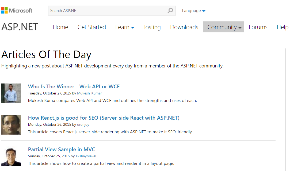Click the partial view layout page description
Screen dimensions: 290x171
(x=101, y=164)
